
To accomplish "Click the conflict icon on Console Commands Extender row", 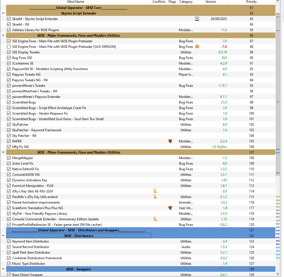I will (155, 219).
